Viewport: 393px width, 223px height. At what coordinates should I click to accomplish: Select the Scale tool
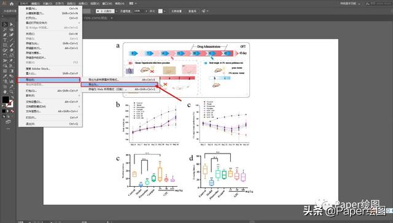point(11,55)
